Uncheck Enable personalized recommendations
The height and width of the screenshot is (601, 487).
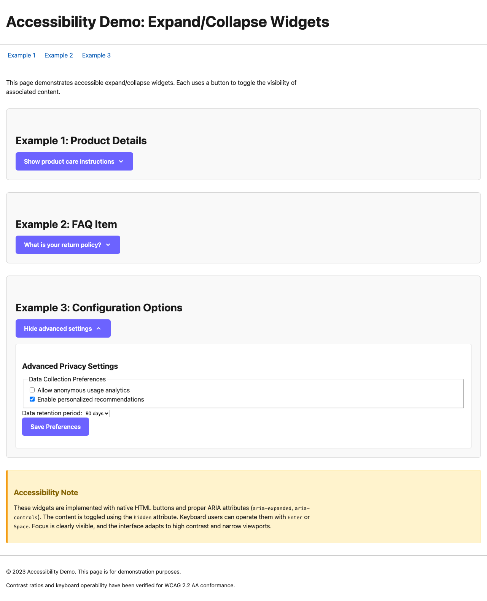(32, 399)
